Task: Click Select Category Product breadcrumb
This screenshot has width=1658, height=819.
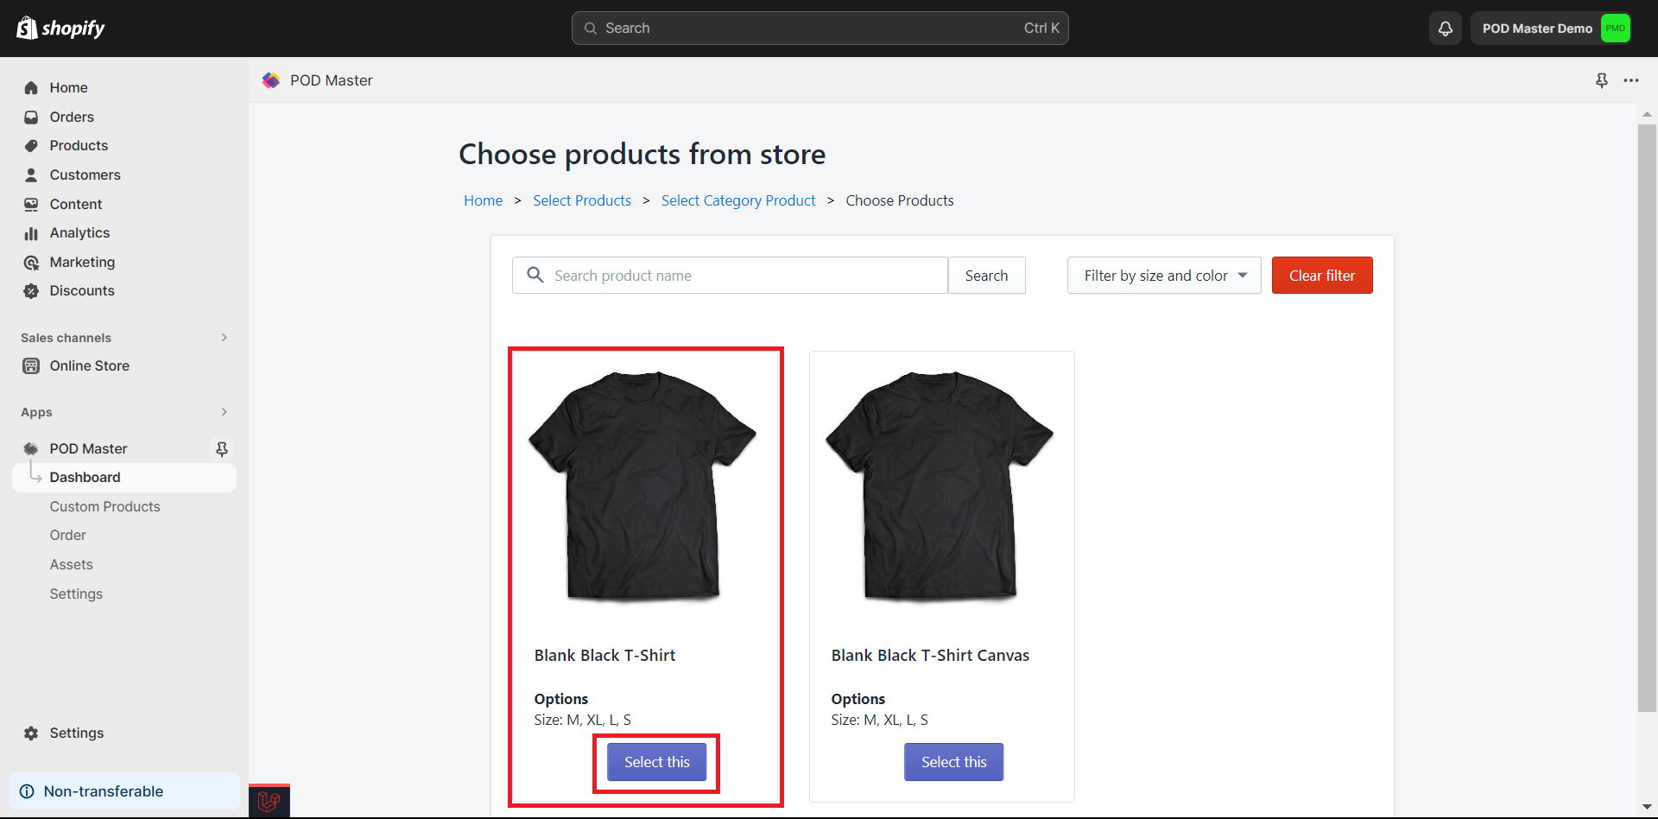Action: 738,200
